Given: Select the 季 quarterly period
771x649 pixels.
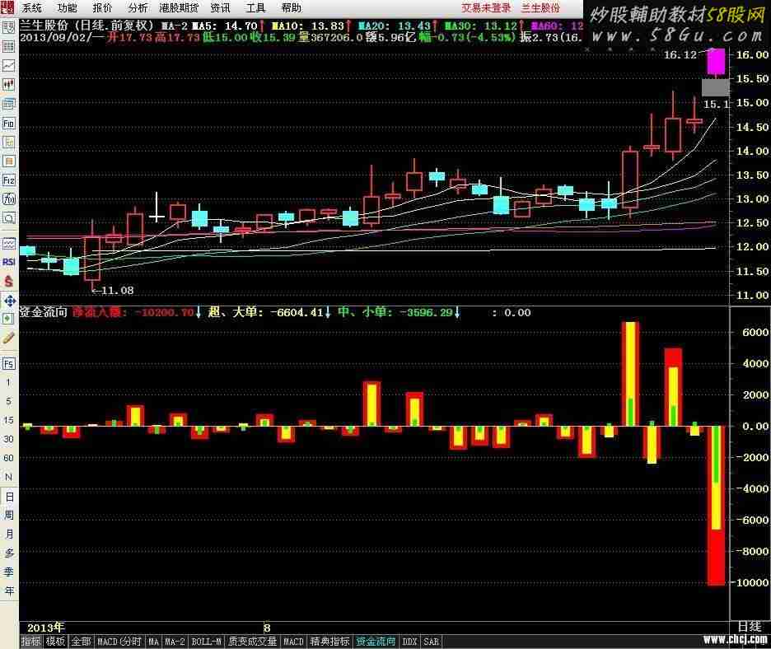Looking at the screenshot, I should point(9,572).
